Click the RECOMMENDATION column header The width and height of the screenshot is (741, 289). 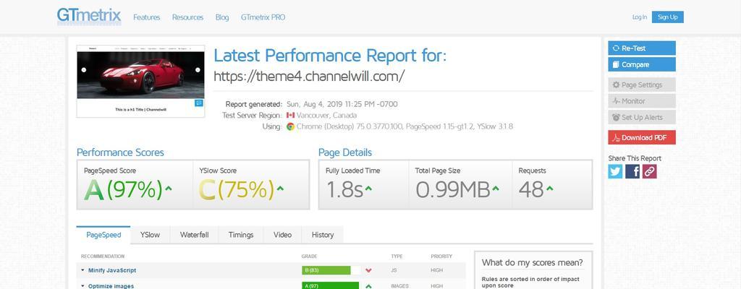click(x=103, y=256)
